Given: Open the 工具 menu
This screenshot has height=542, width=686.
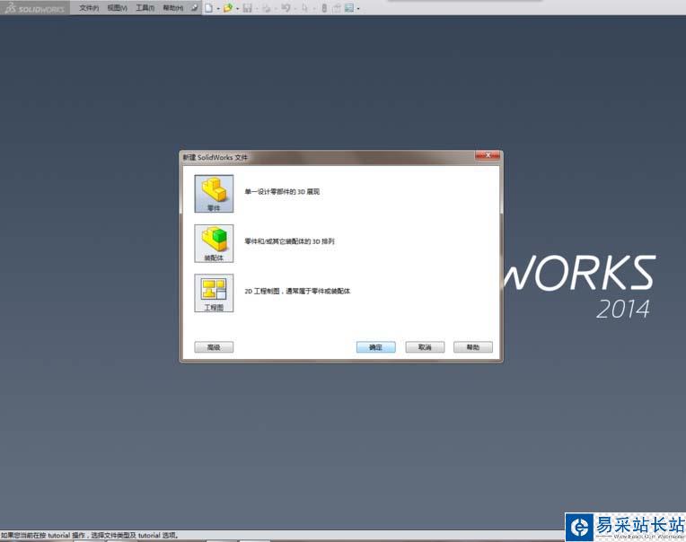Looking at the screenshot, I should [x=145, y=8].
